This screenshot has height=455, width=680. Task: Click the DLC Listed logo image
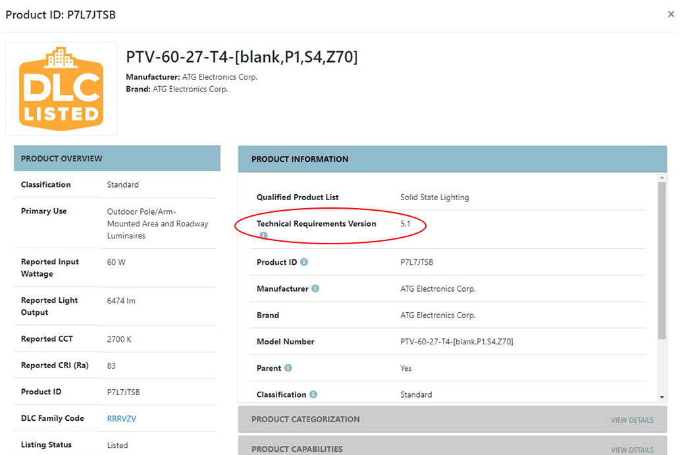(x=61, y=89)
